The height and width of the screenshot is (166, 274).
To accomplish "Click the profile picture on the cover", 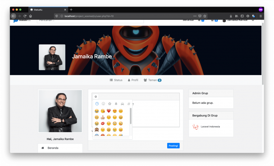I will point(52,57).
